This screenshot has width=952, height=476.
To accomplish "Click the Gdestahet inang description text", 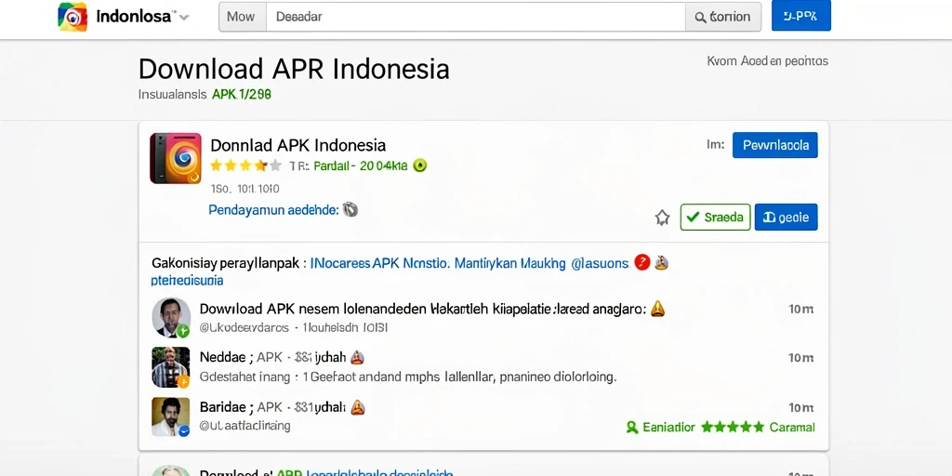I will (x=408, y=377).
